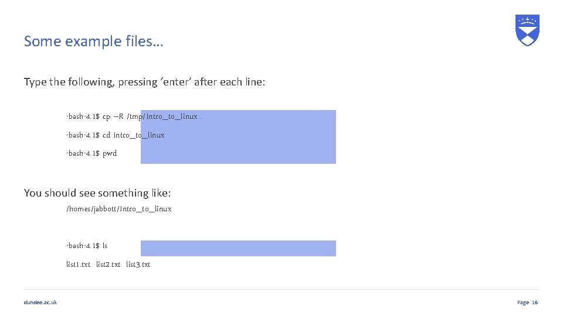The image size is (563, 316).
Task: Click the 'You should see something like:' text
Action: [97, 193]
